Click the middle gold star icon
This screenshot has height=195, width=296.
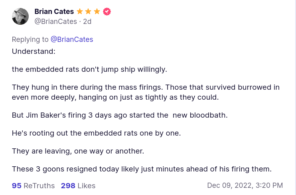point(88,12)
